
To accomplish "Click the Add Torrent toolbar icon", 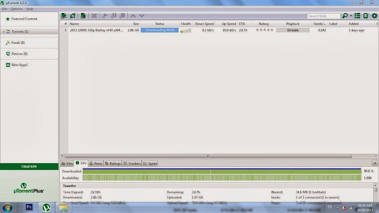I will point(64,16).
